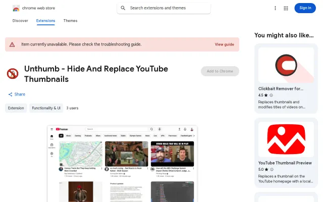Click the info icon next to 5.0 rating
This screenshot has height=202, width=323.
[272, 170]
